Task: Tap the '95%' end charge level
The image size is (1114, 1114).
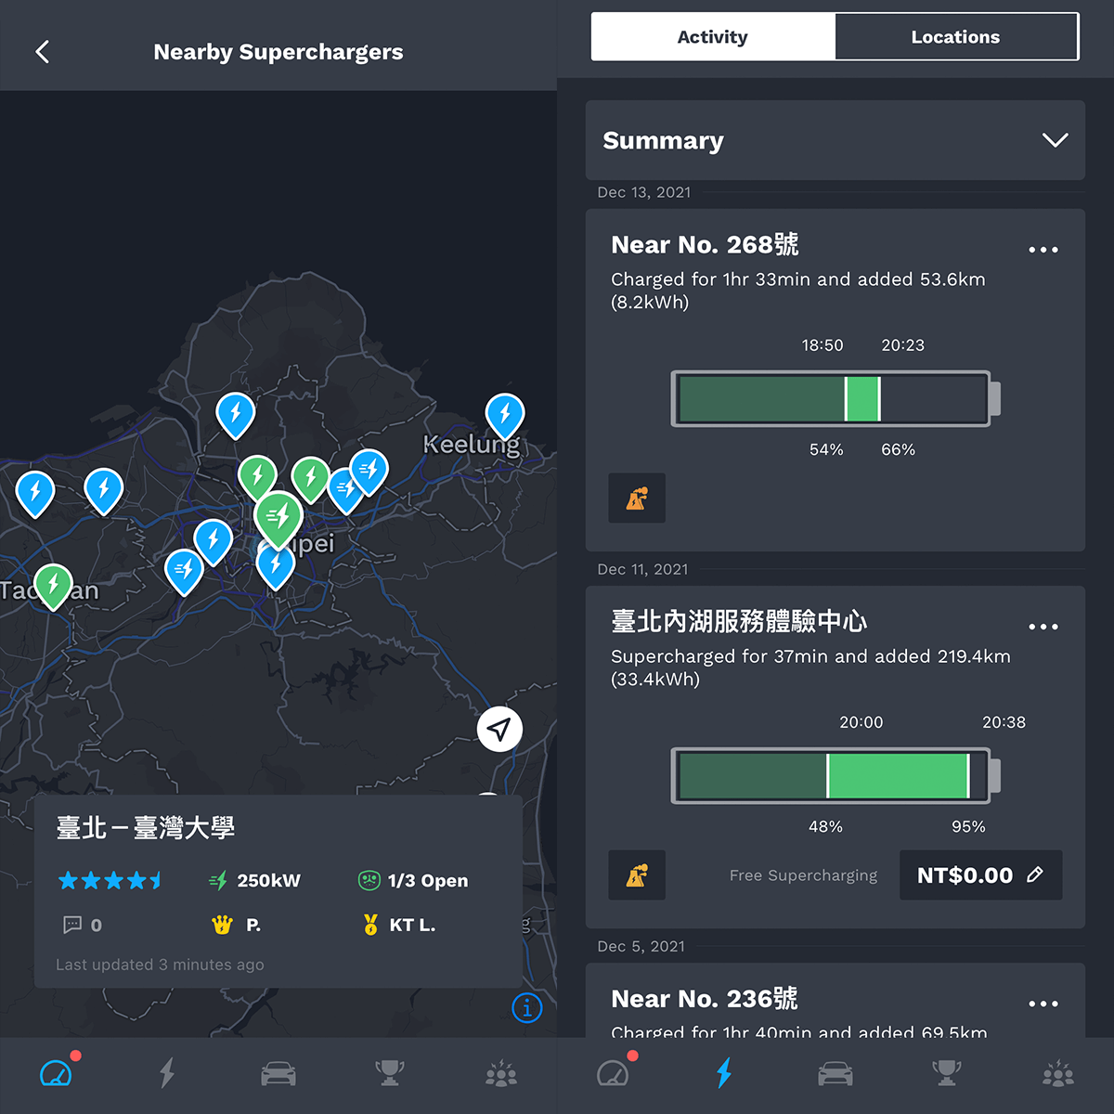Action: tap(968, 826)
